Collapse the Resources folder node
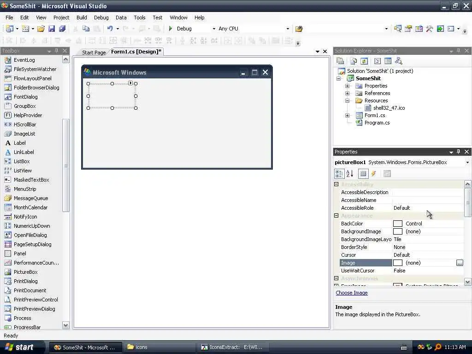This screenshot has height=354, width=472. [348, 100]
